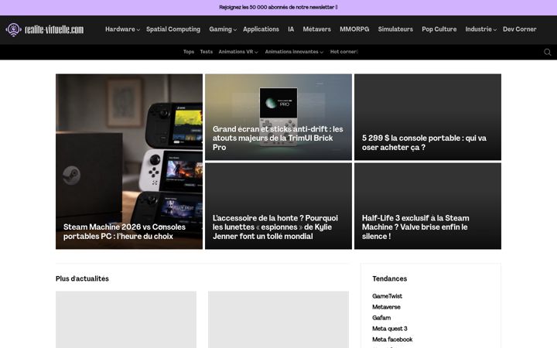Expand the Hardware menu chevron
Viewport: 557px width, 348px height.
(x=138, y=30)
